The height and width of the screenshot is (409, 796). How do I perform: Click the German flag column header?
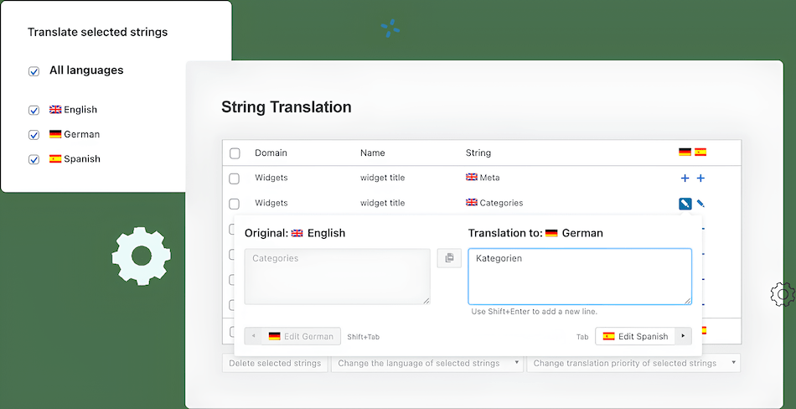coord(685,152)
